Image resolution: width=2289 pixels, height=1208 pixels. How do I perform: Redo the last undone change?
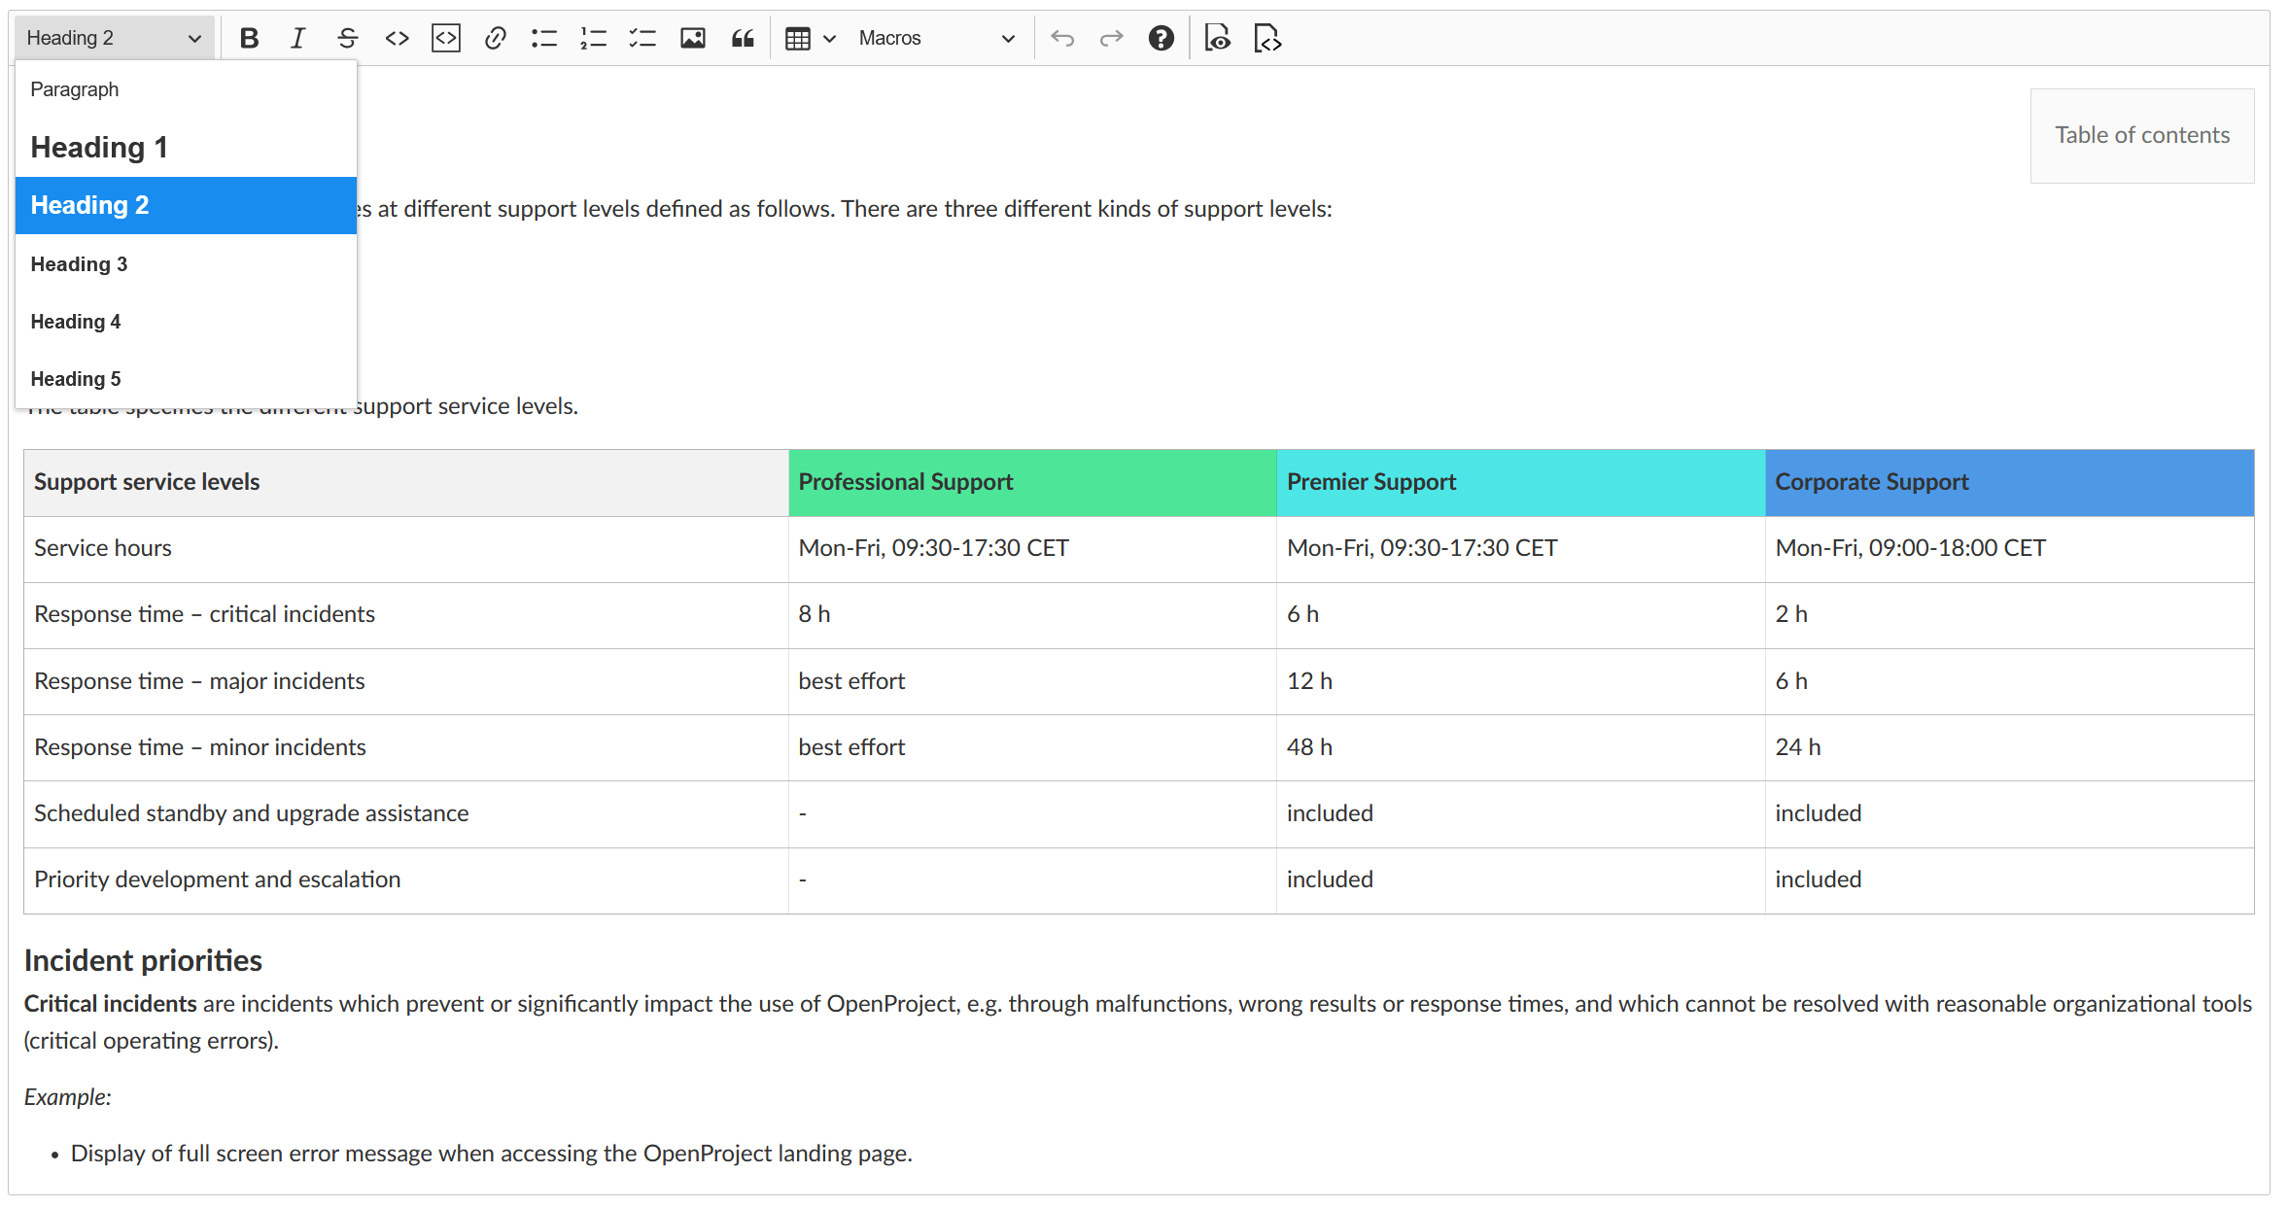pos(1110,38)
